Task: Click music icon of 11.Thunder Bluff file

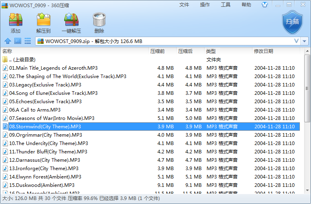Action: [5, 152]
